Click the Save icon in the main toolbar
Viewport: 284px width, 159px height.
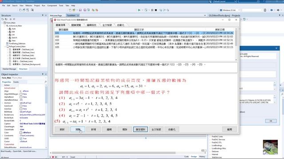80,10
